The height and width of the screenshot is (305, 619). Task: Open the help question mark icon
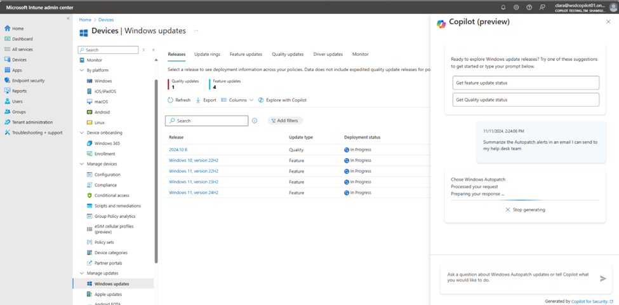point(529,7)
